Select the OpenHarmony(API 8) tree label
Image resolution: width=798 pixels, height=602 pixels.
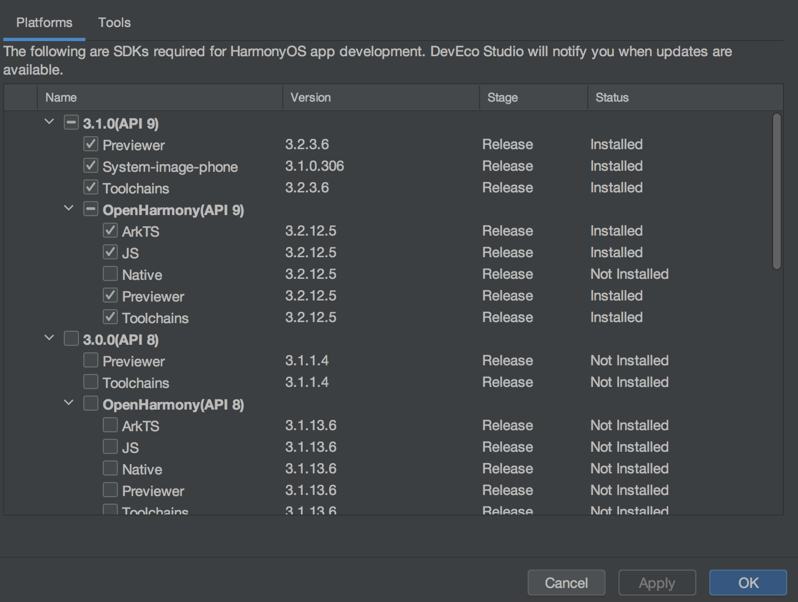coord(173,404)
